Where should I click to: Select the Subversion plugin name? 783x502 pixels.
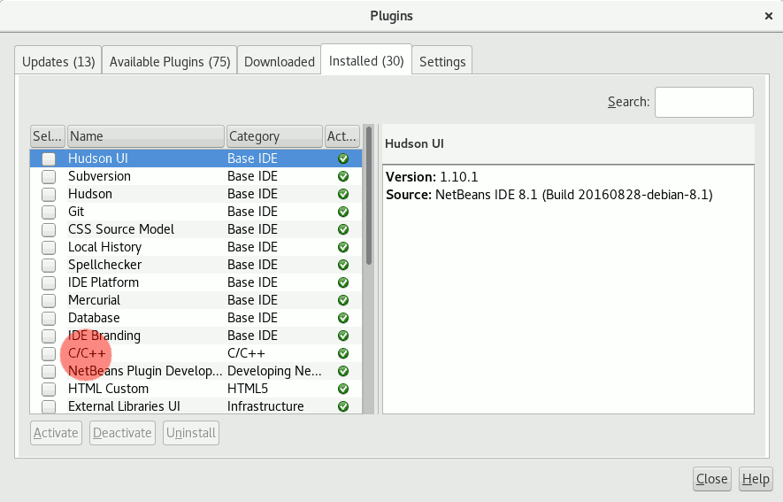99,176
